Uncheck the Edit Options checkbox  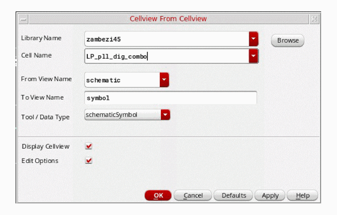pos(89,161)
